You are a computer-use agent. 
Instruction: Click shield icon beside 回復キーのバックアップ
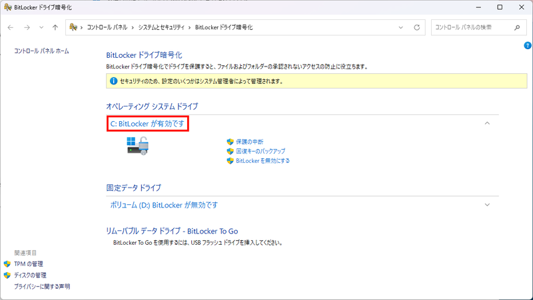(230, 152)
